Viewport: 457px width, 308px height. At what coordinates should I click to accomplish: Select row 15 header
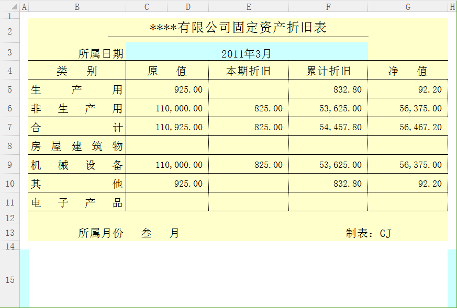10,280
